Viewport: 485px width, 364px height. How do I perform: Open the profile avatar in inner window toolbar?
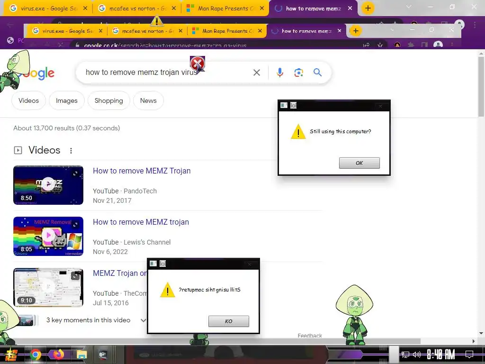[x=438, y=45]
